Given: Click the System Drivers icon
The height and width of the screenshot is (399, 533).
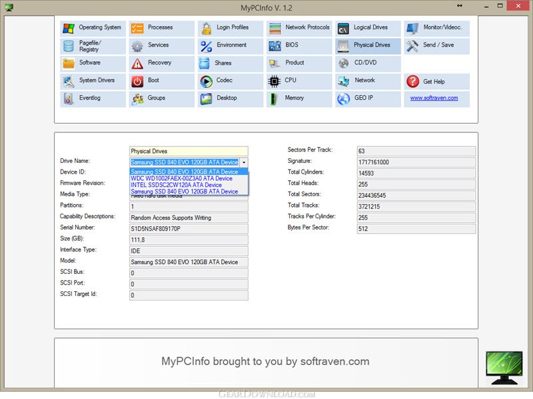Looking at the screenshot, I should (69, 81).
